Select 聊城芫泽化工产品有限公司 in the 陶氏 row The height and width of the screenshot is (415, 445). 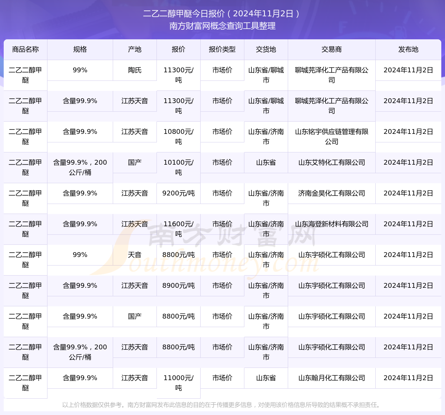[332, 75]
